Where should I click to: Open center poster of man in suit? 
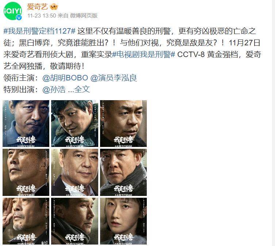coord(75,173)
